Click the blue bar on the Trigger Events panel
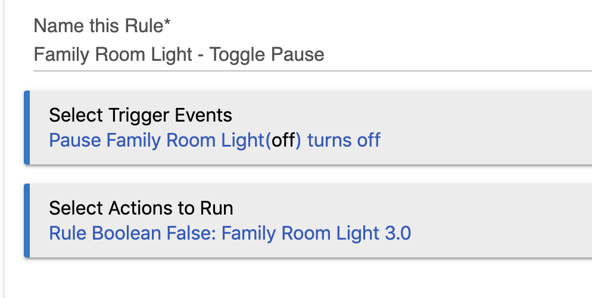This screenshot has width=592, height=298. (x=27, y=128)
